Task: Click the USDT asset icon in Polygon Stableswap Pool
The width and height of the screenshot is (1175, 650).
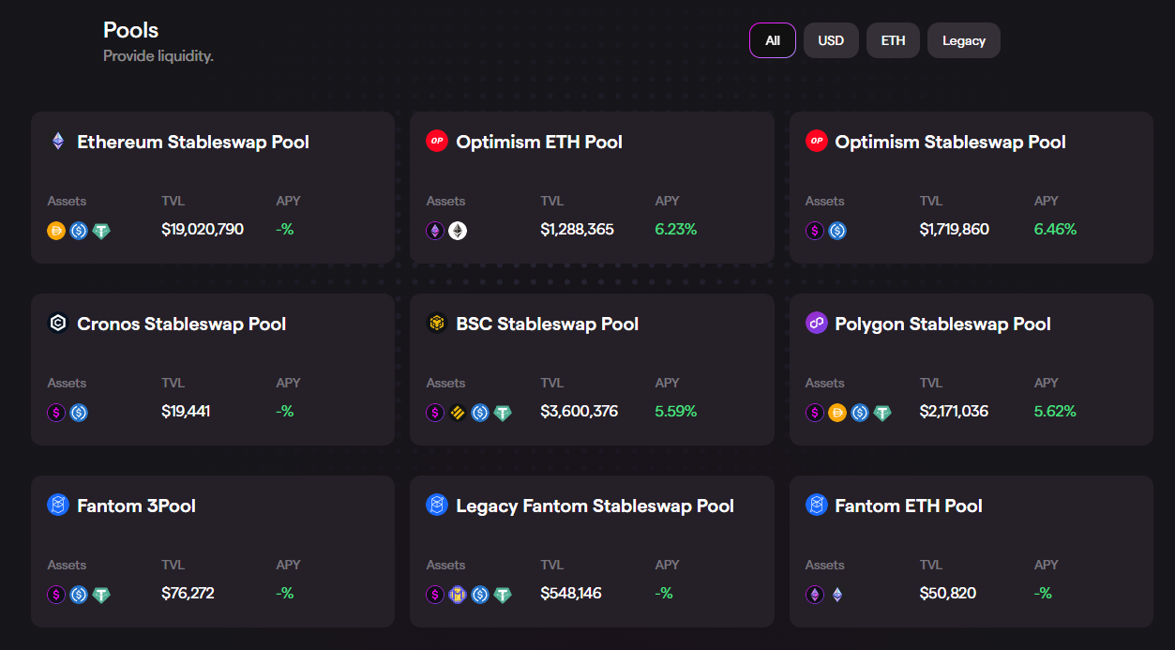Action: tap(882, 413)
